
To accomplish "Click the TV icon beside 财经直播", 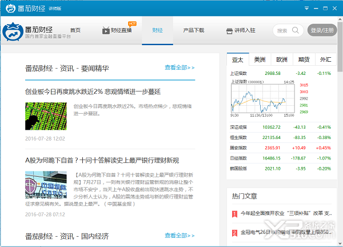I will click(106, 30).
